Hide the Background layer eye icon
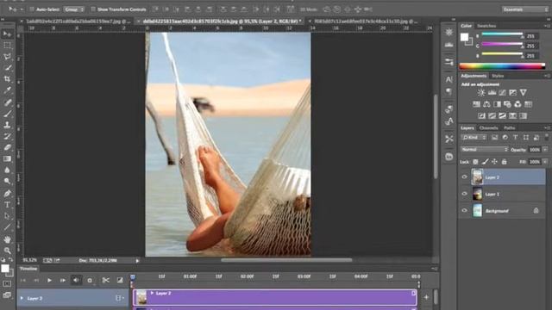 pyautogui.click(x=464, y=210)
